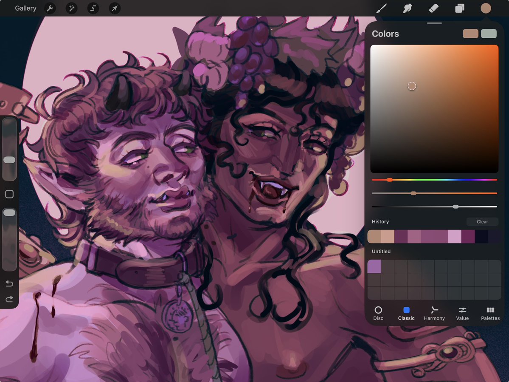This screenshot has width=509, height=382.
Task: Click the 'Untitled' palette name
Action: point(381,252)
